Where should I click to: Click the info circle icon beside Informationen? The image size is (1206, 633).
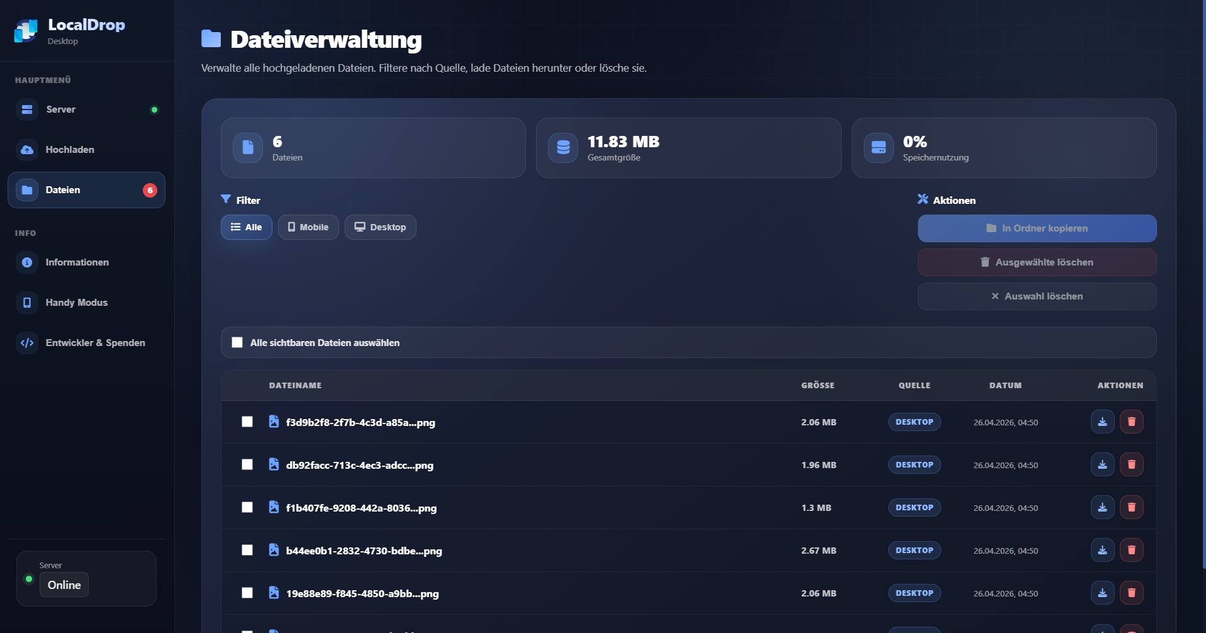27,262
